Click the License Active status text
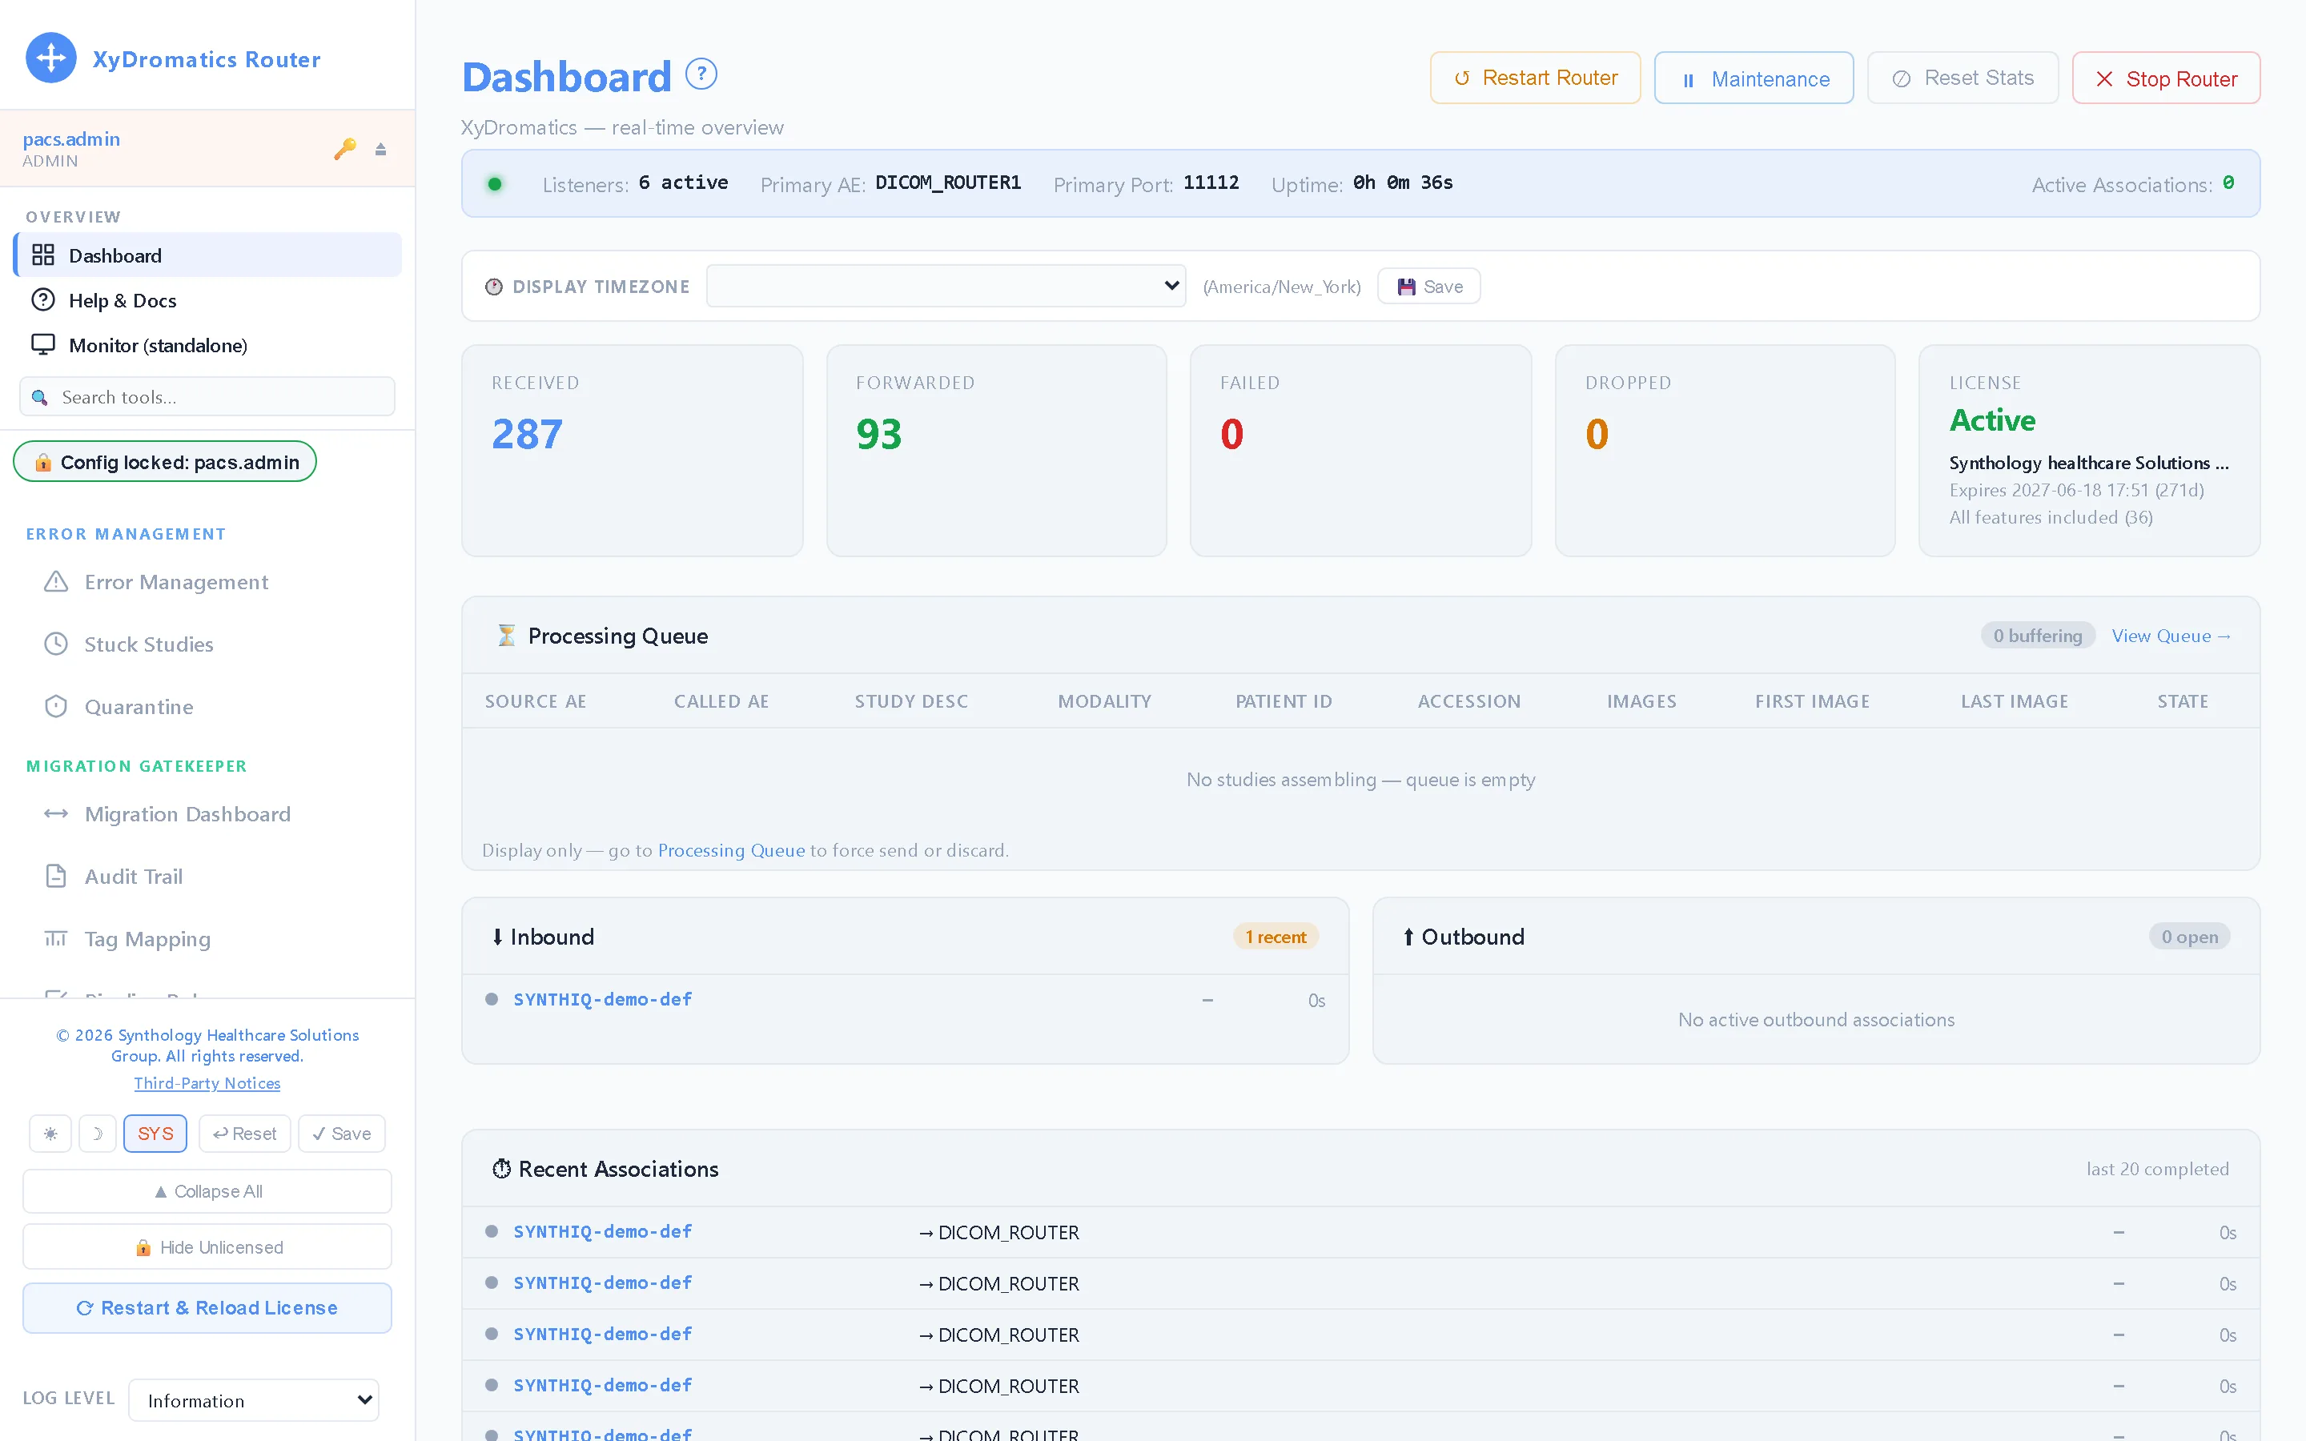The image size is (2306, 1441). tap(1992, 419)
